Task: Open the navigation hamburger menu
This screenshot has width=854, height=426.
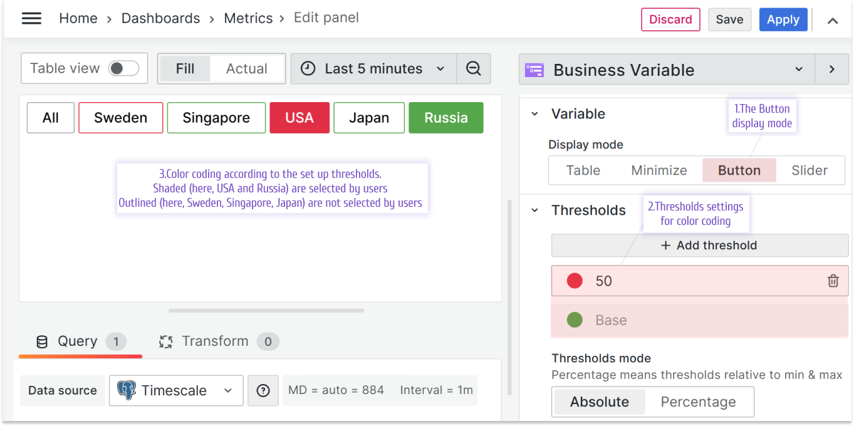Action: pyautogui.click(x=31, y=18)
